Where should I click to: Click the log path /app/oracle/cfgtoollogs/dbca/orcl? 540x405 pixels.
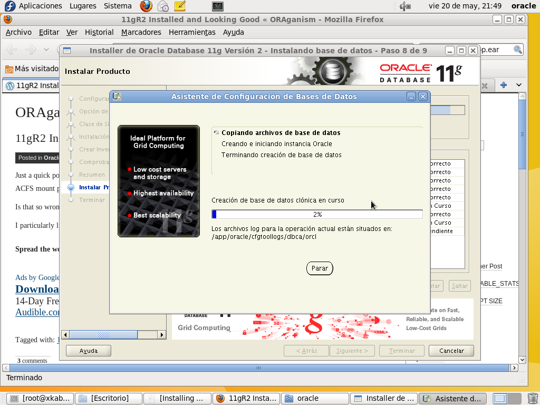[x=264, y=237]
